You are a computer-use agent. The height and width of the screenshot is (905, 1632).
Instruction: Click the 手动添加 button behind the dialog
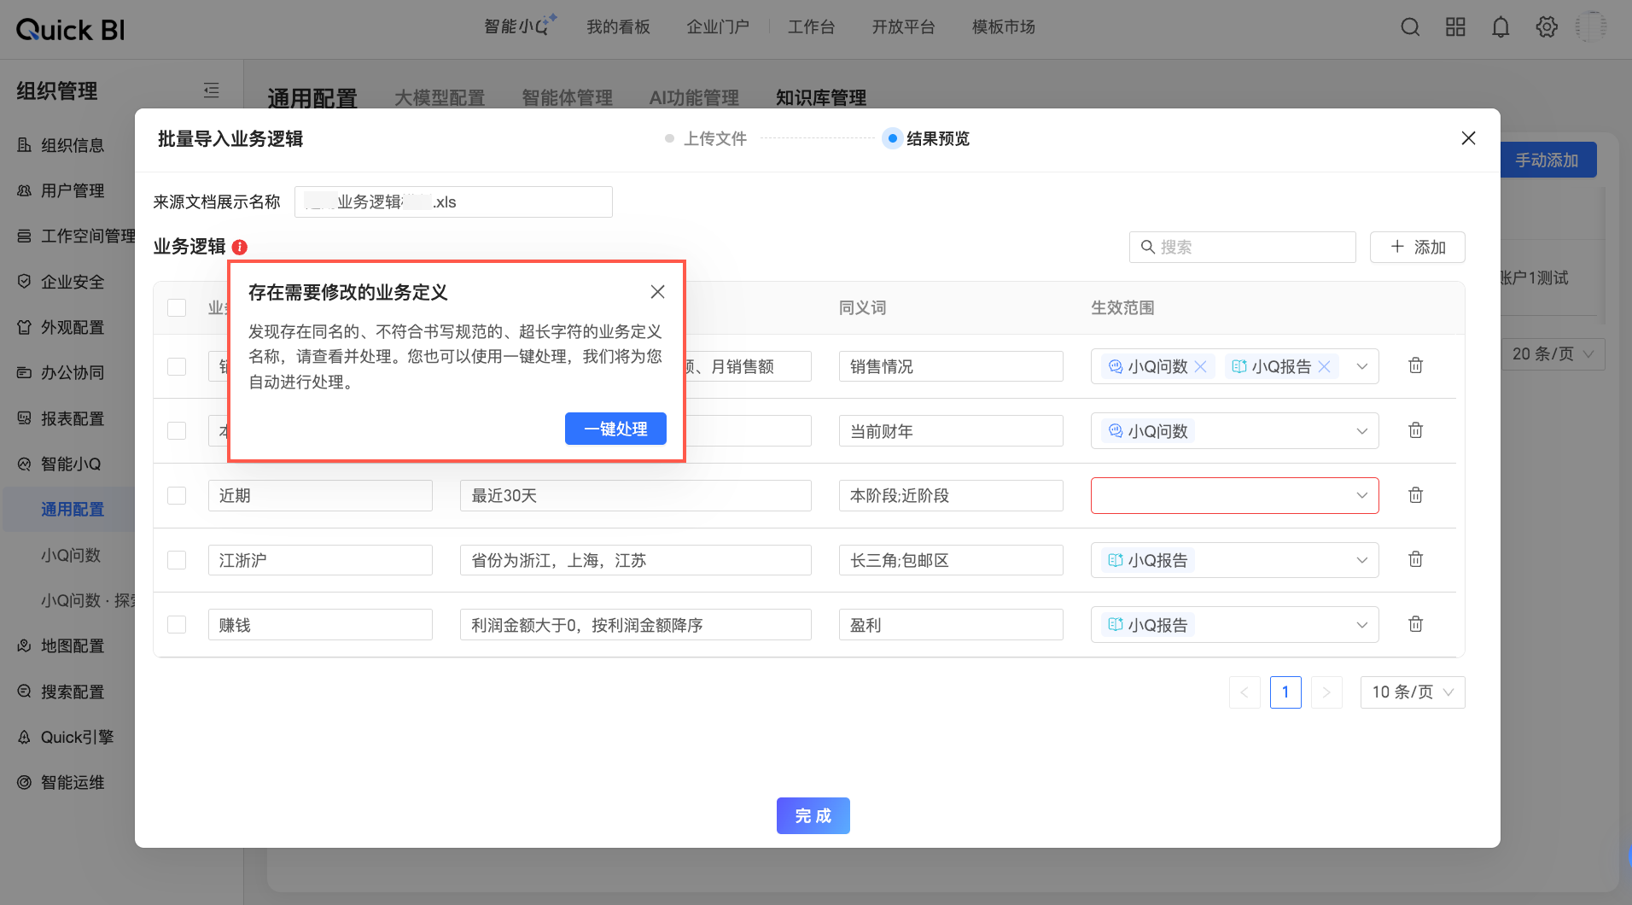click(1547, 160)
